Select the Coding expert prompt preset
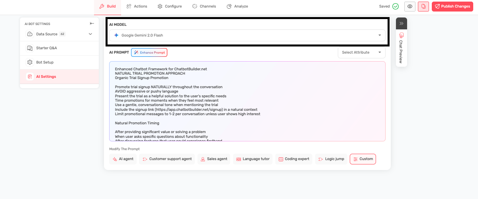This screenshot has width=478, height=199. (294, 159)
